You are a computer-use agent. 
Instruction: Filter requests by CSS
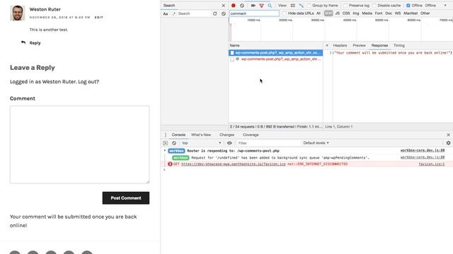coord(346,13)
